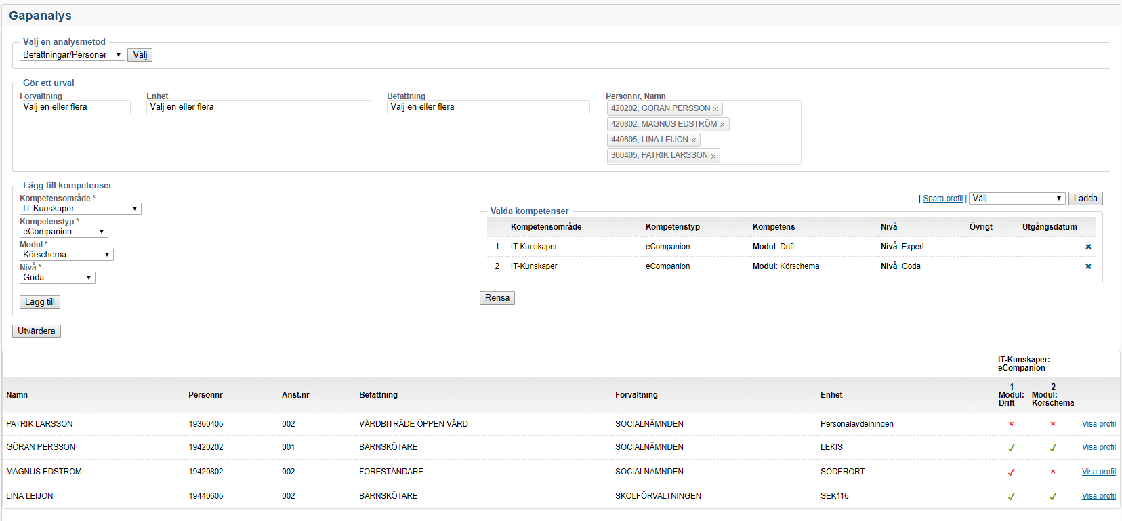Open the Kompetensområde dropdown

click(80, 209)
